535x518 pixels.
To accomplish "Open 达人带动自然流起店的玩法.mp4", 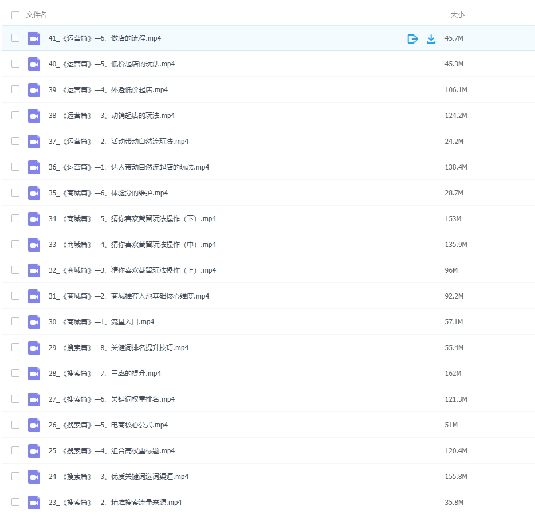I will [x=129, y=167].
